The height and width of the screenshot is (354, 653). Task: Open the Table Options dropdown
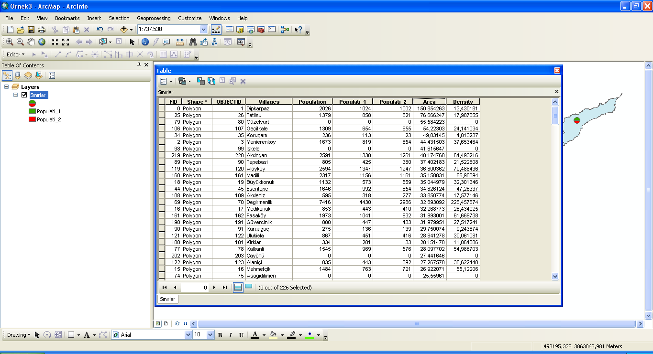[166, 81]
